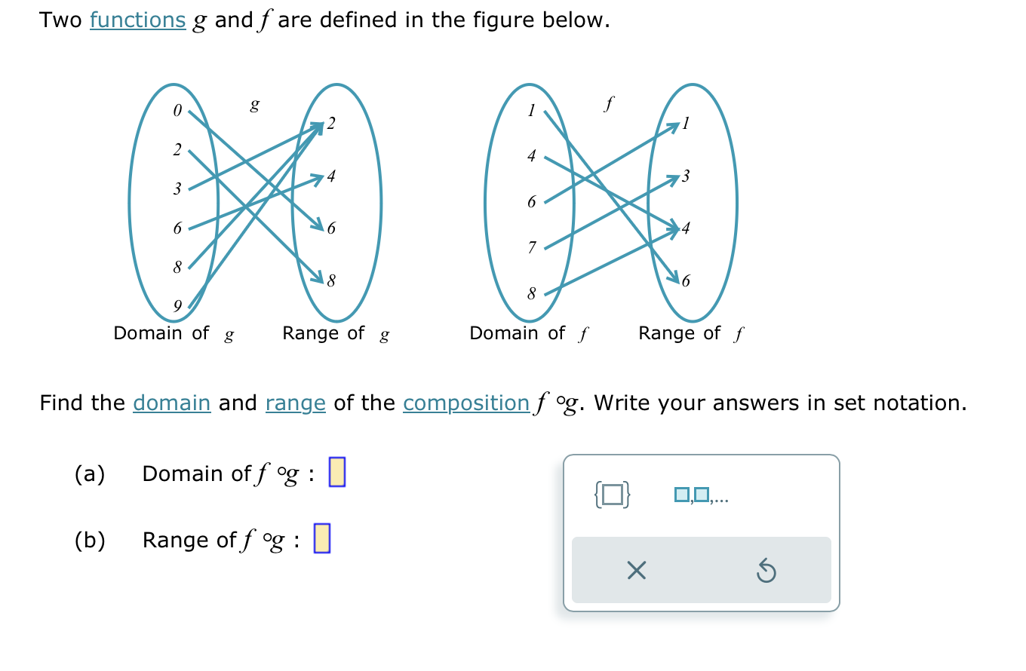Open the underlined "range" link

click(x=295, y=403)
